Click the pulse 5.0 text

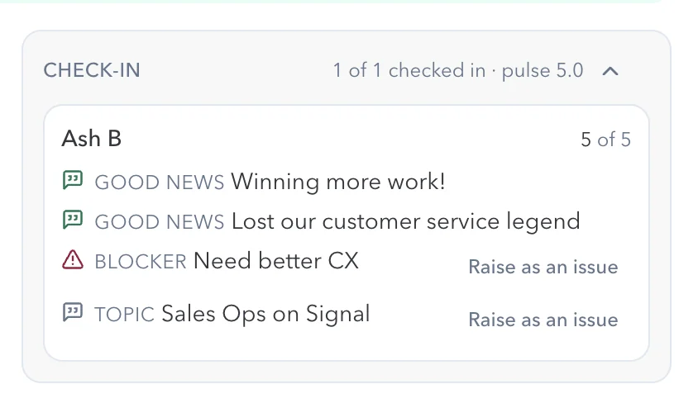coord(543,71)
